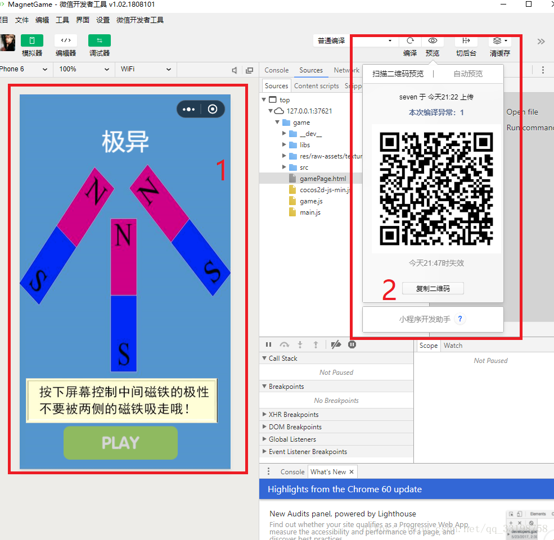This screenshot has height=540, width=554.
Task: Open the drawer three-dot menu icon
Action: coord(268,471)
